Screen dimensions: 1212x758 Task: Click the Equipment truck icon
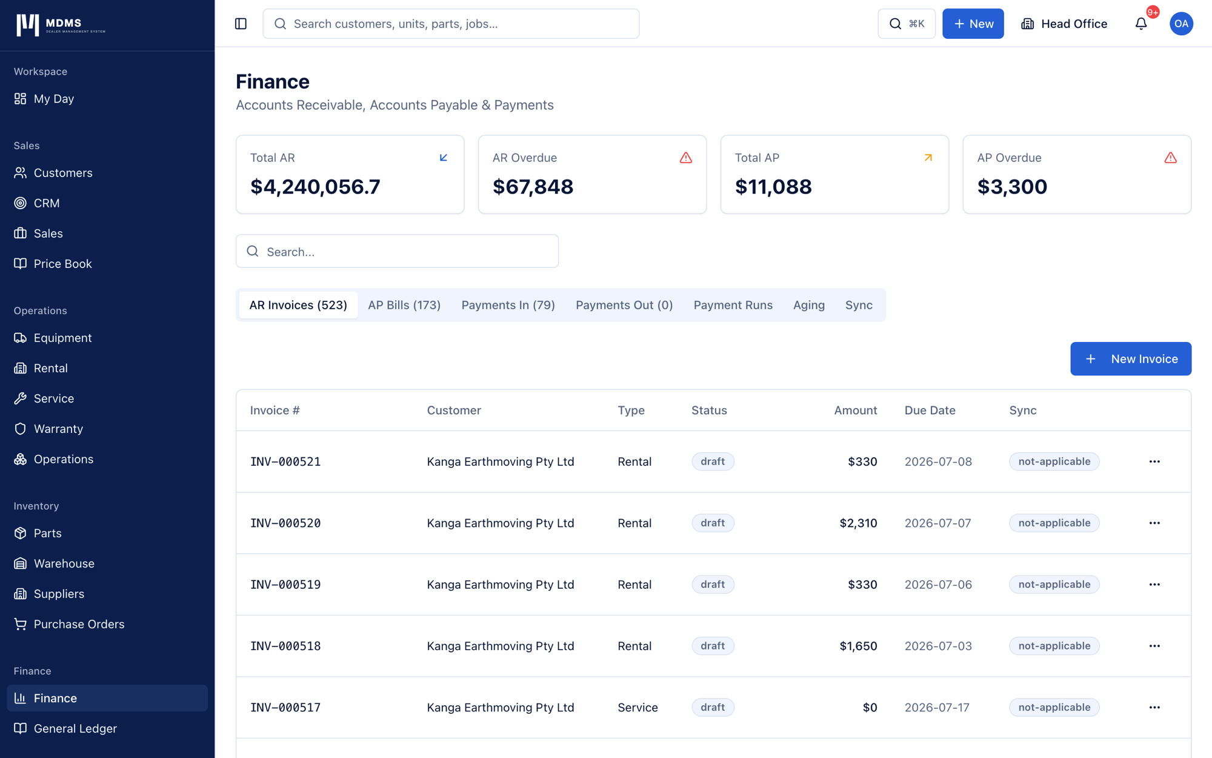coord(21,338)
